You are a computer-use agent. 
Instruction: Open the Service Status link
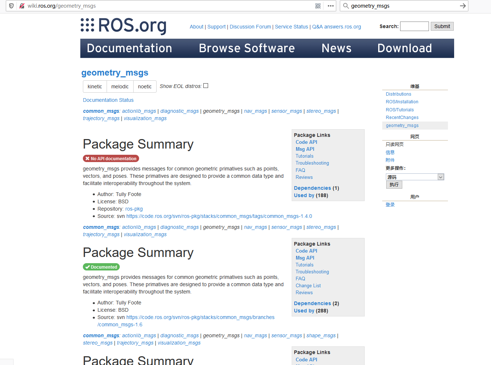tap(291, 27)
